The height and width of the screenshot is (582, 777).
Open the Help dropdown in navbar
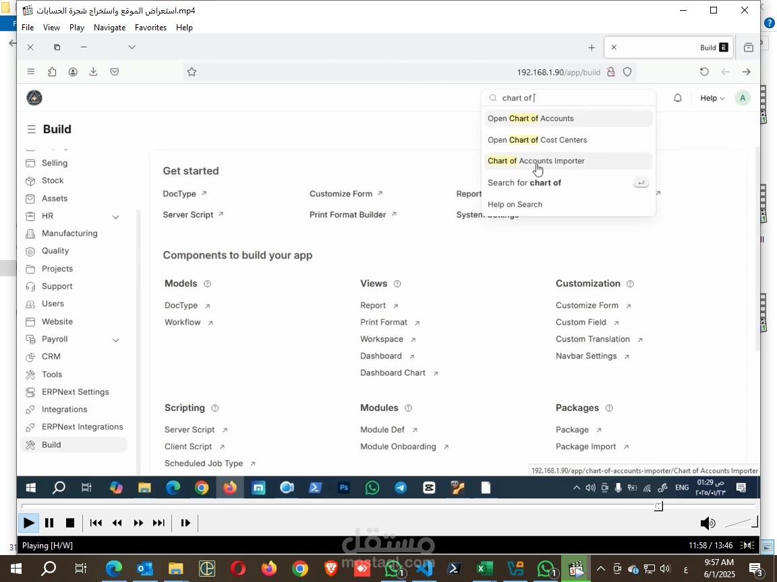pos(712,98)
